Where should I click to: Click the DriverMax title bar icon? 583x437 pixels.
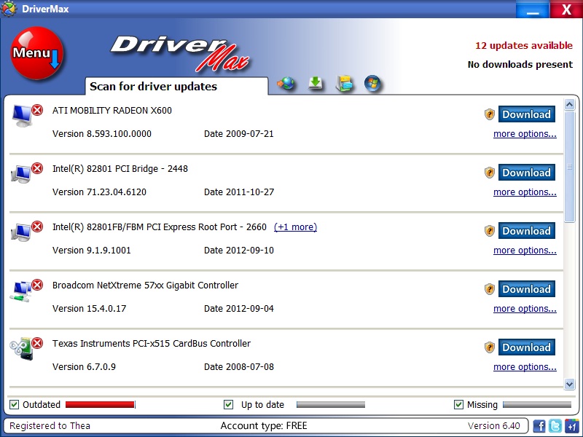pyautogui.click(x=9, y=9)
